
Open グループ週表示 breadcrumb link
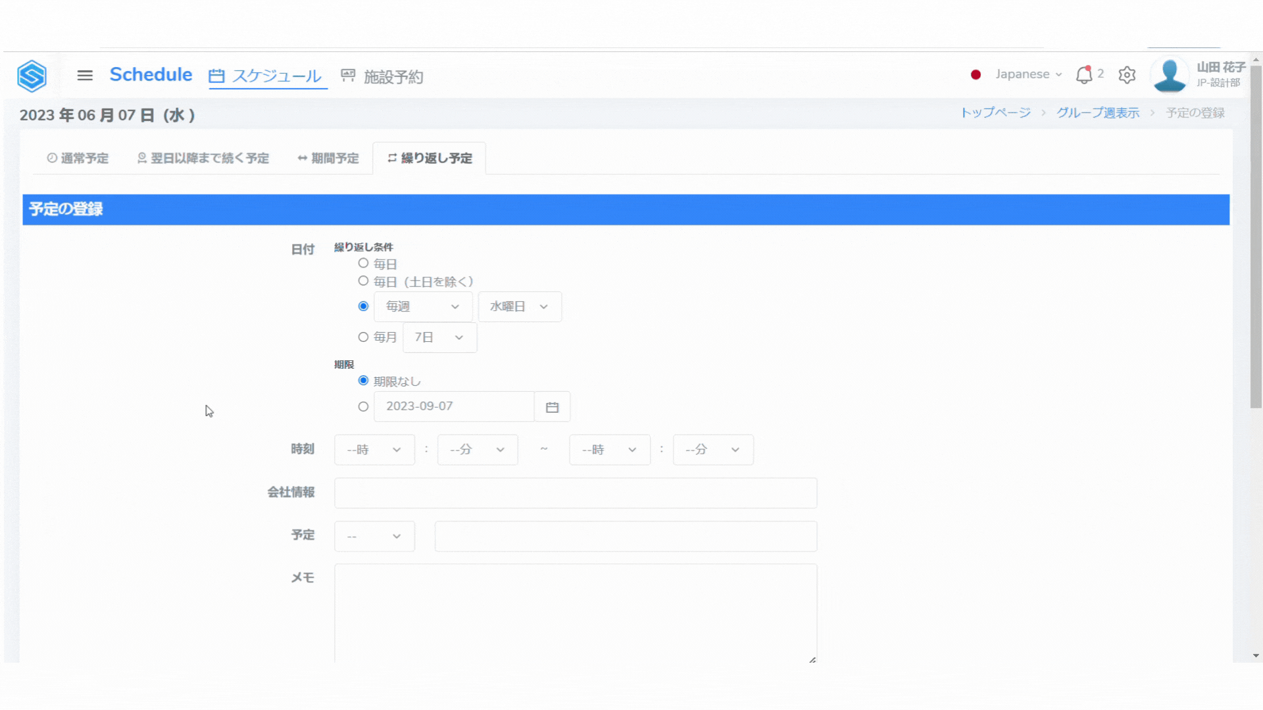click(1097, 113)
